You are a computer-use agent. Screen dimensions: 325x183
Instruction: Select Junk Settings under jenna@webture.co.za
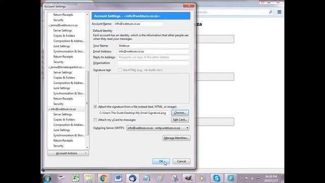pyautogui.click(x=61, y=46)
